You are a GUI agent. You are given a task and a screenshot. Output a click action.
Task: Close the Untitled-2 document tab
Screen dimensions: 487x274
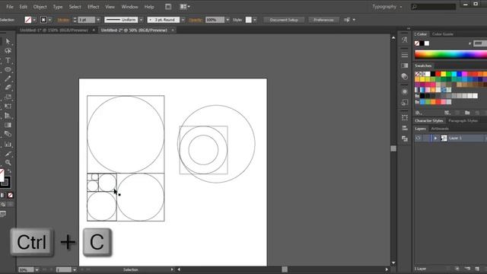pyautogui.click(x=173, y=30)
